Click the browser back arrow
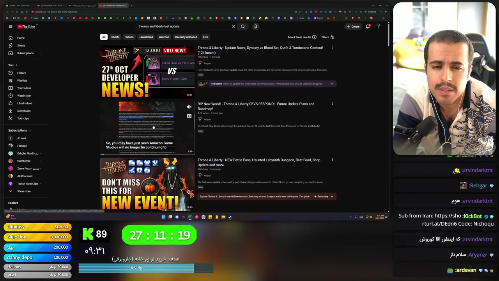The image size is (499, 281). tap(7, 12)
